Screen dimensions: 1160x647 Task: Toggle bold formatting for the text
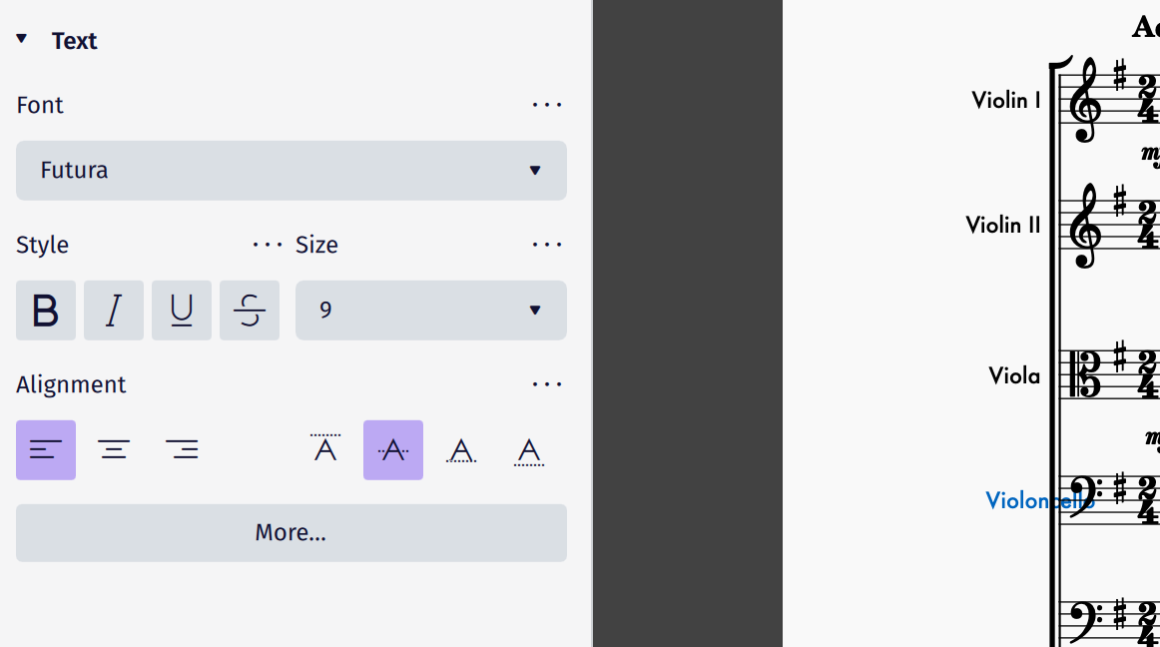point(45,310)
